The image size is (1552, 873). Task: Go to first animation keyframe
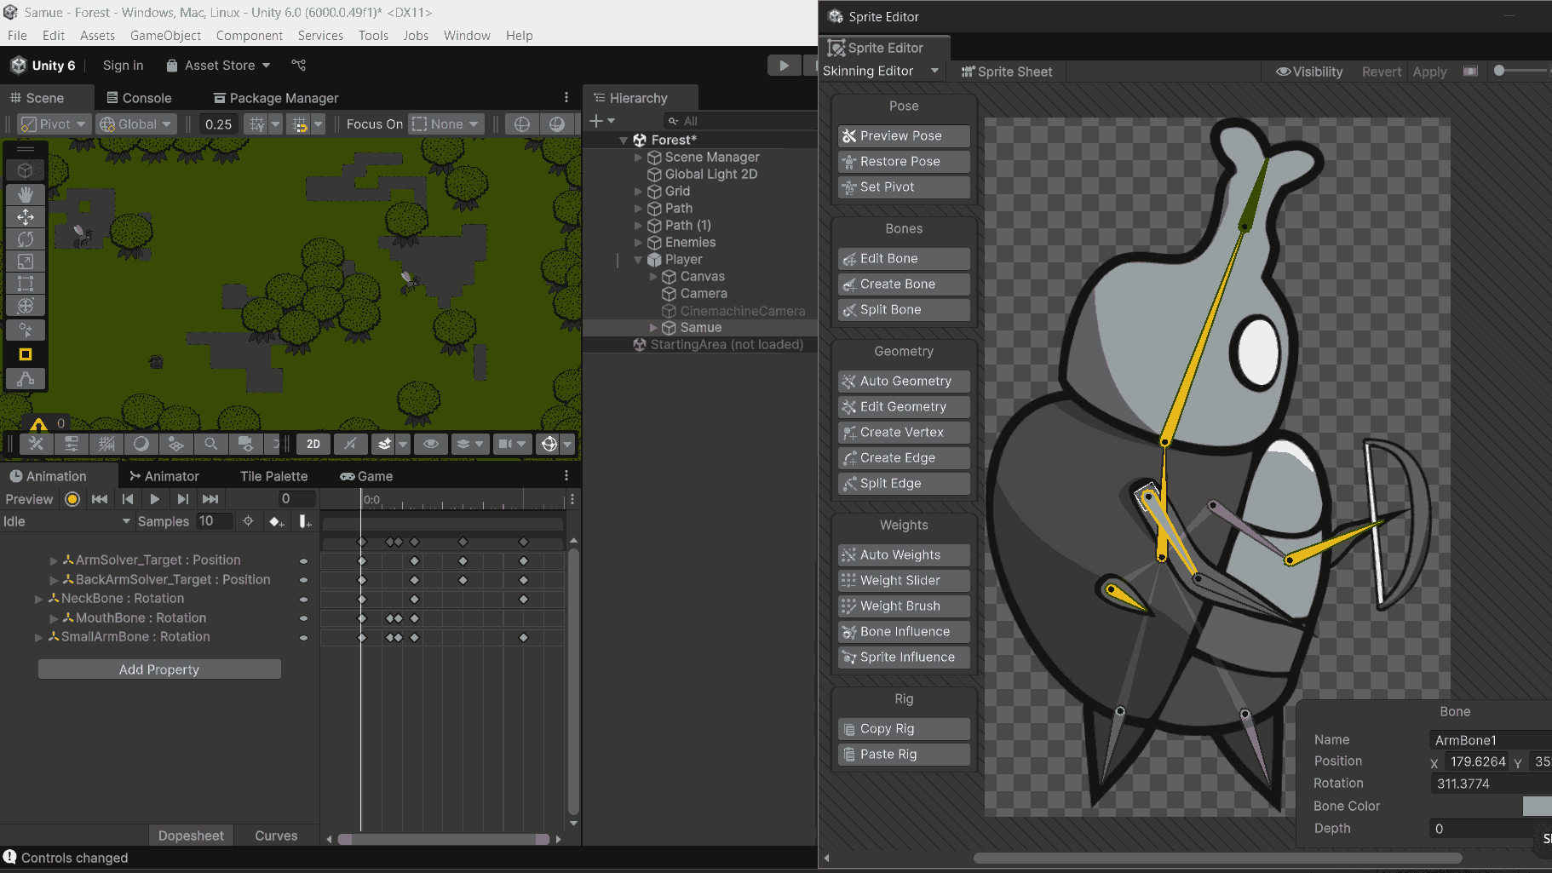[x=100, y=499]
